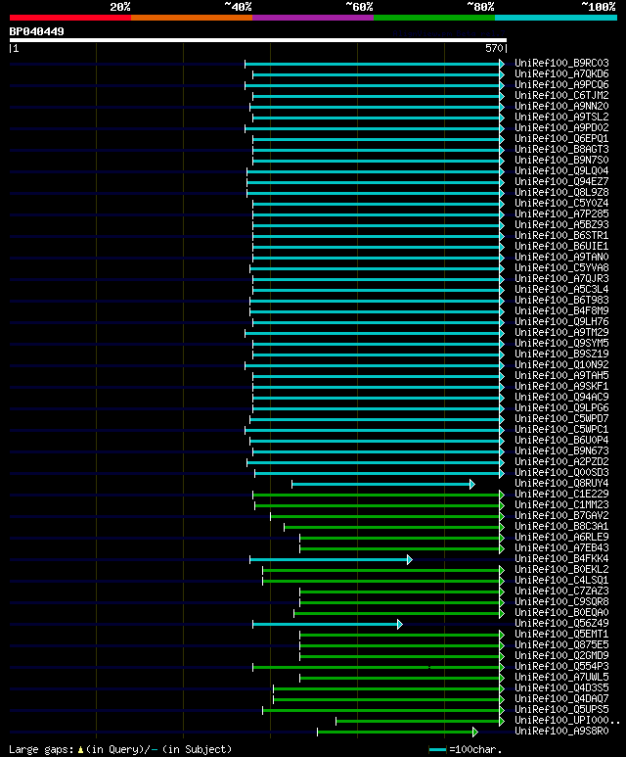Click the green arrowhead ending the A9S8R0 alignment
This screenshot has width=626, height=757.
tap(475, 732)
